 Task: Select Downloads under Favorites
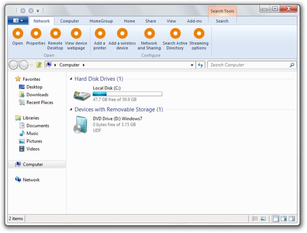[37, 95]
